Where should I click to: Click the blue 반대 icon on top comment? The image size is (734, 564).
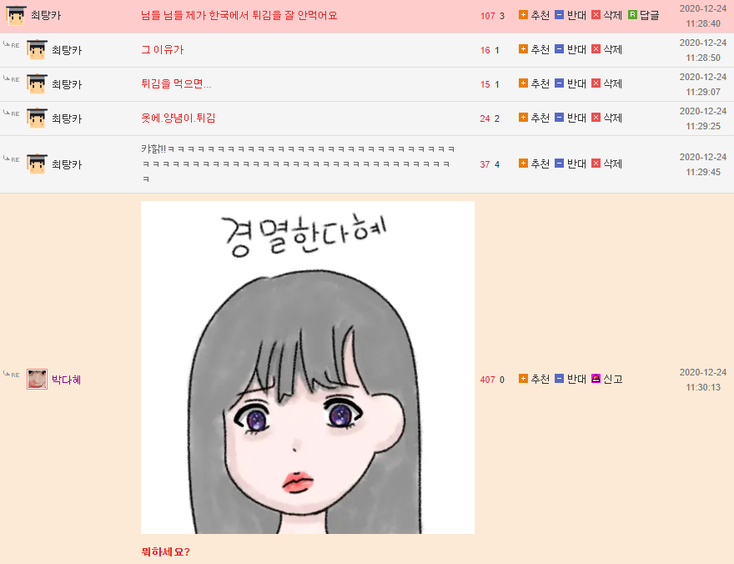(559, 15)
